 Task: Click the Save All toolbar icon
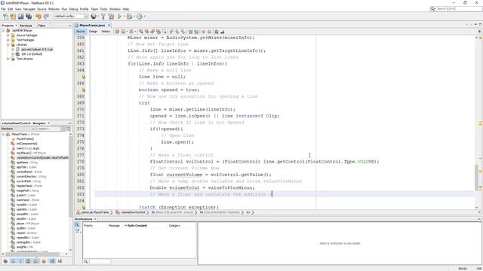coord(29,17)
